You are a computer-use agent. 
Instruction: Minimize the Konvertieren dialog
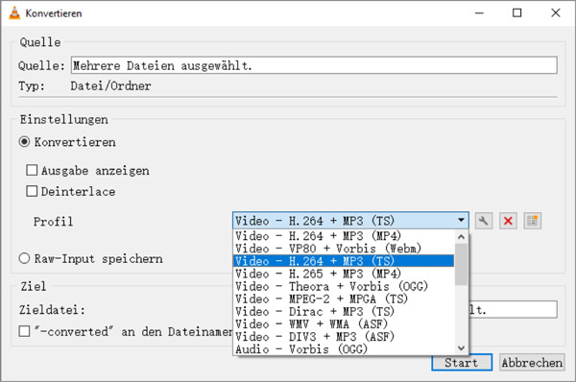coord(479,12)
